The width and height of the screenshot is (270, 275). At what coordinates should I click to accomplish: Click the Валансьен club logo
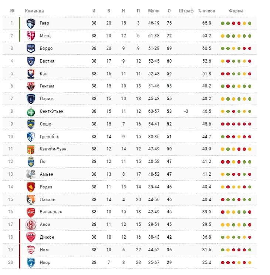[31, 212]
